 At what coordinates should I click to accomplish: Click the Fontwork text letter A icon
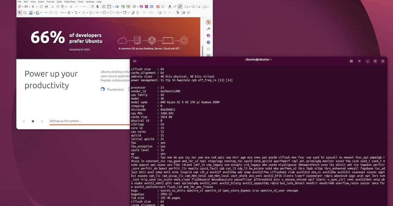pyautogui.click(x=170, y=7)
